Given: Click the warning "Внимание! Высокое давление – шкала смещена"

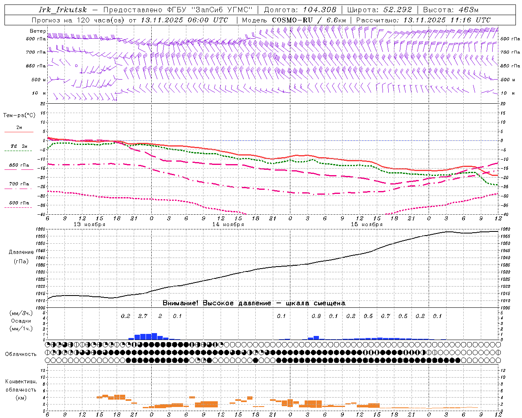Looking at the screenshot, I should (254, 303).
